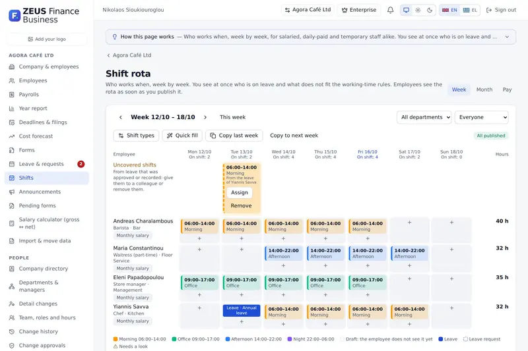Open the All departments dropdown

424,117
